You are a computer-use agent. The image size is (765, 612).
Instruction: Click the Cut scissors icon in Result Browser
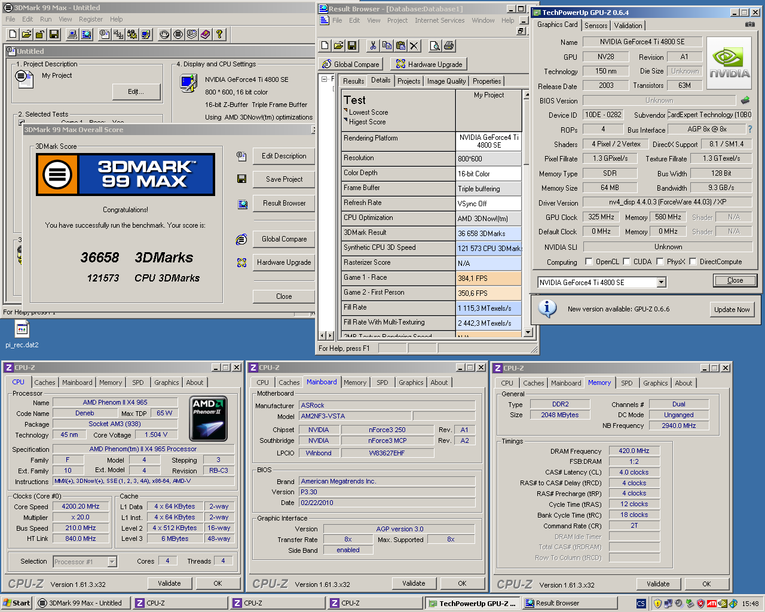click(x=373, y=45)
